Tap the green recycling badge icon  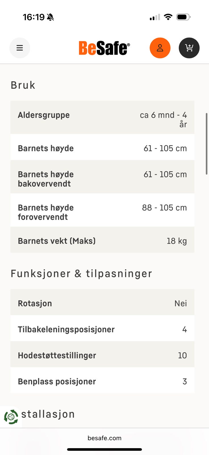pos(11,417)
